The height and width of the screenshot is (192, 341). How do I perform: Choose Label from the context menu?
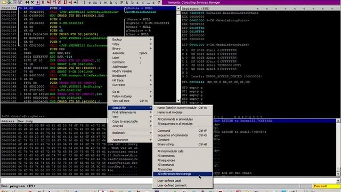(131, 58)
